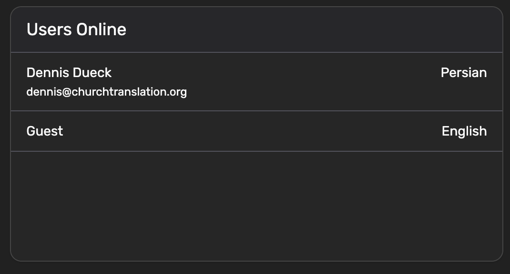Click the churchtranslation.org domain in the email
The height and width of the screenshot is (274, 510).
pyautogui.click(x=129, y=92)
